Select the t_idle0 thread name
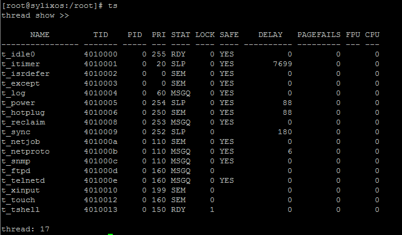The image size is (402, 235). point(18,55)
